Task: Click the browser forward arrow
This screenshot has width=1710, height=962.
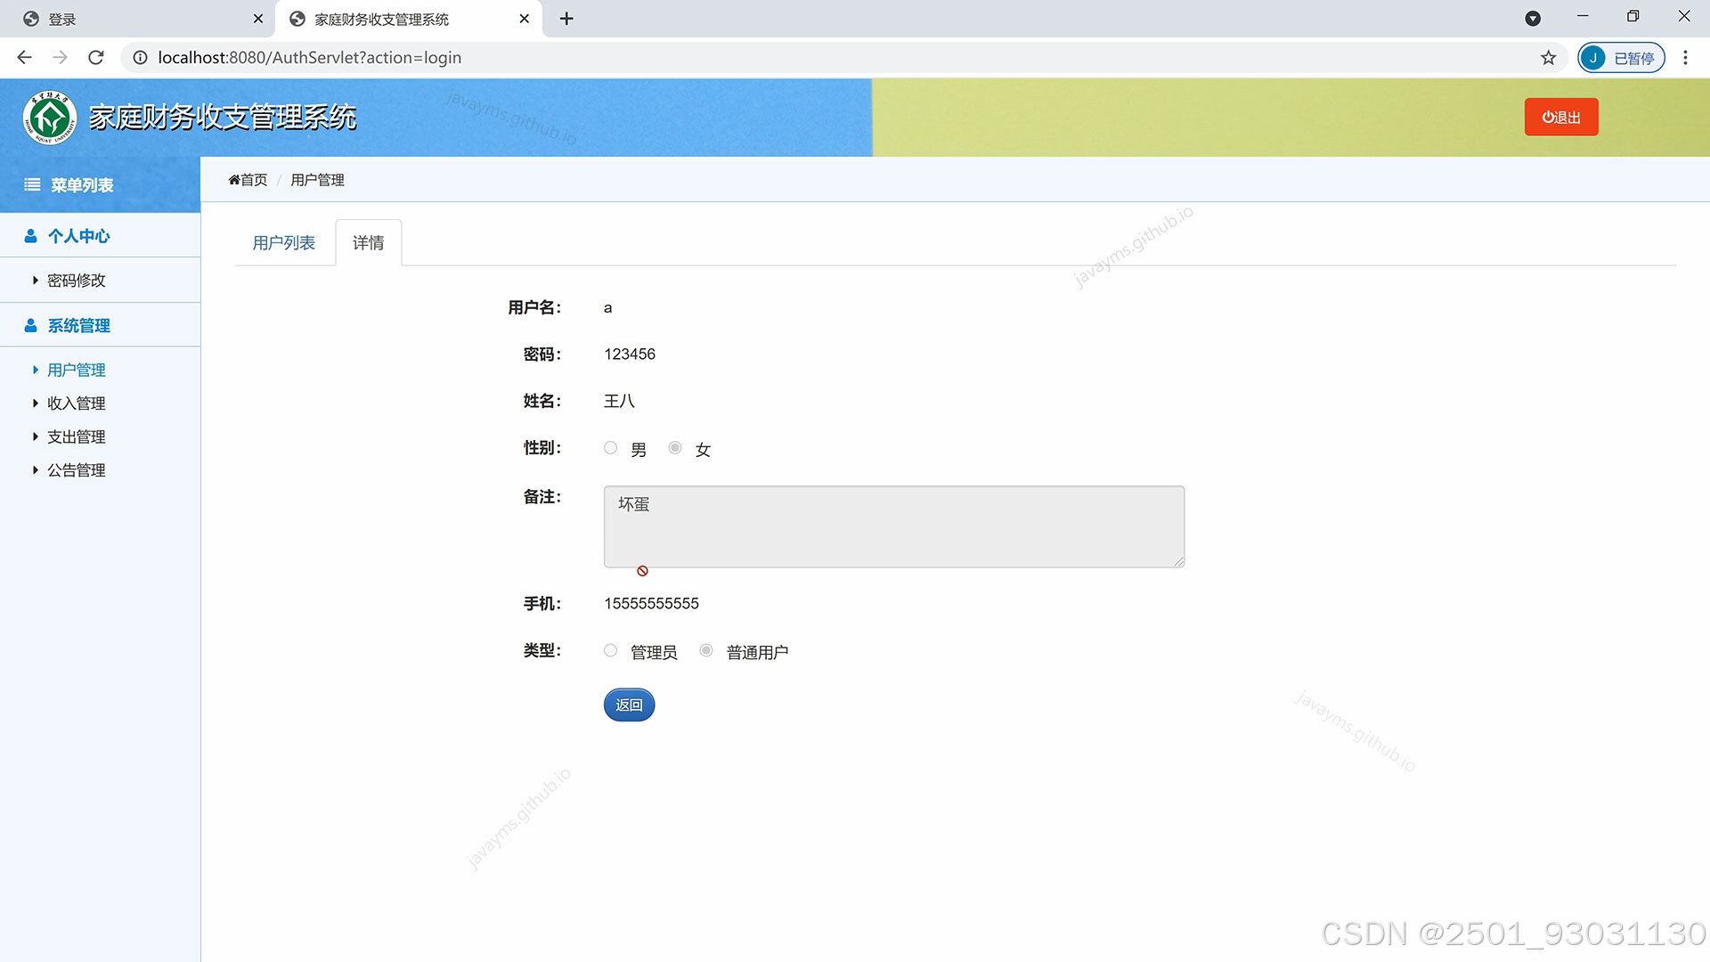Action: tap(60, 58)
